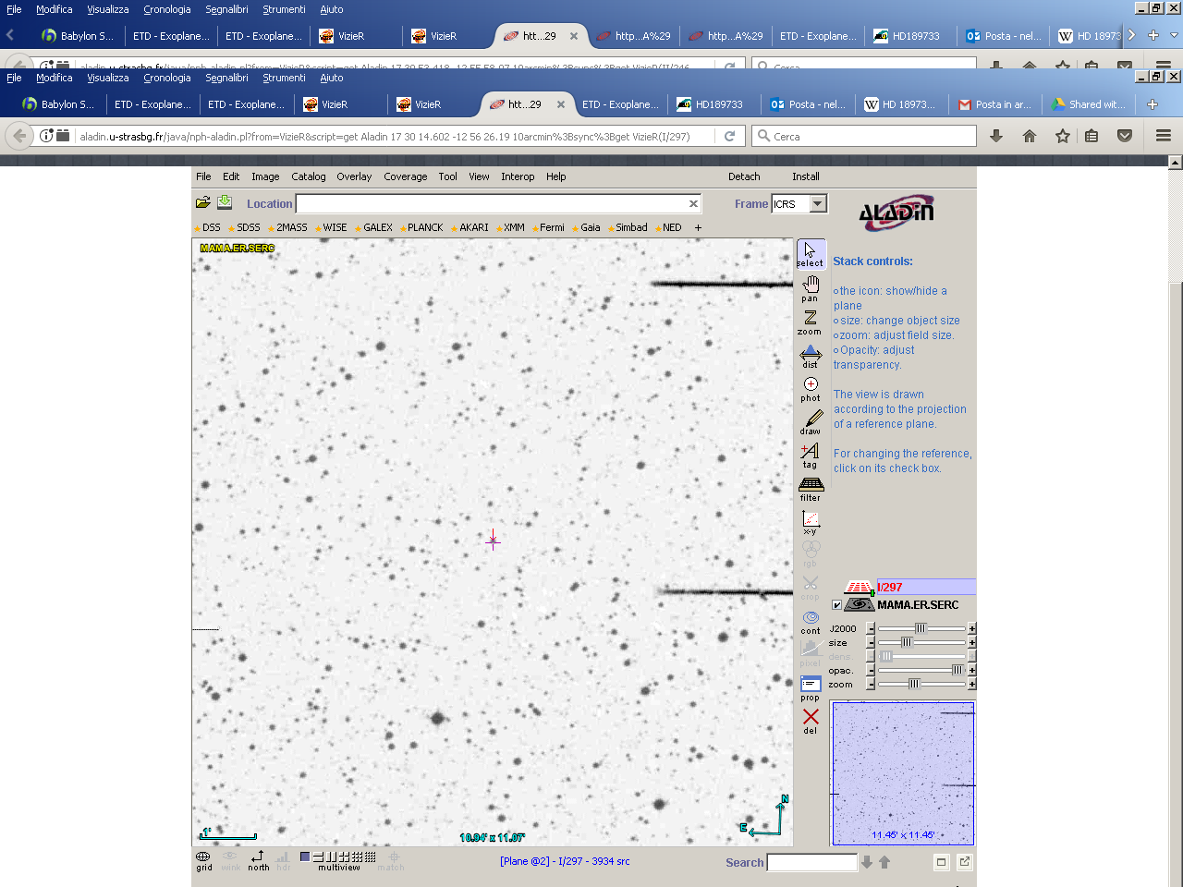1183x887 pixels.
Task: Click the MAMA.ER.SERC image plane galaxy icon
Action: pyautogui.click(x=860, y=604)
